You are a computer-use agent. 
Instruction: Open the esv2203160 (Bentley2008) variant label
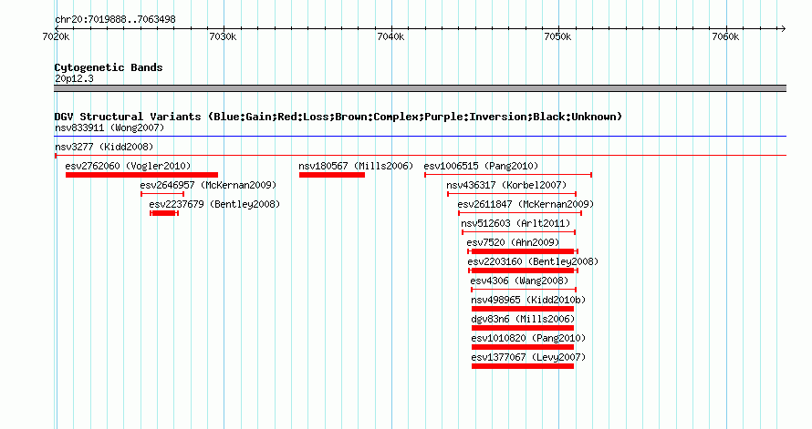click(x=533, y=261)
